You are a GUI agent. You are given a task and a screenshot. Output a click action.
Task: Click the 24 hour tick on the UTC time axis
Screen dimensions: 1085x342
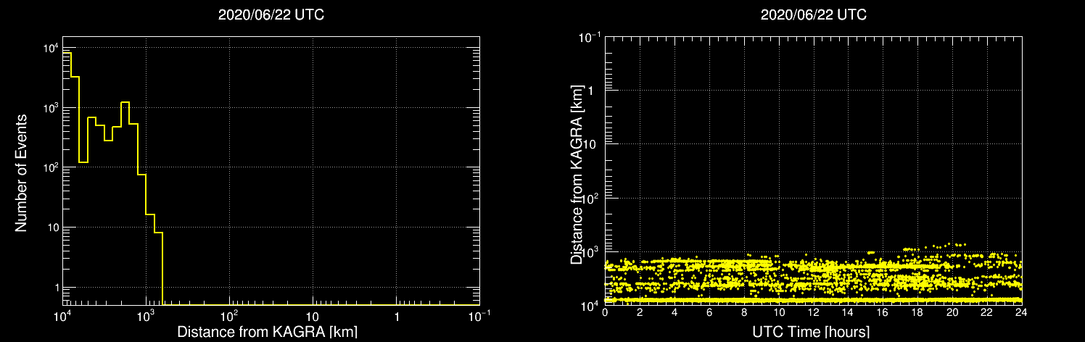(x=1022, y=312)
